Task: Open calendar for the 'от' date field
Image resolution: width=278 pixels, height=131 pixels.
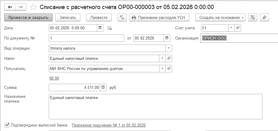Action: (x=167, y=38)
